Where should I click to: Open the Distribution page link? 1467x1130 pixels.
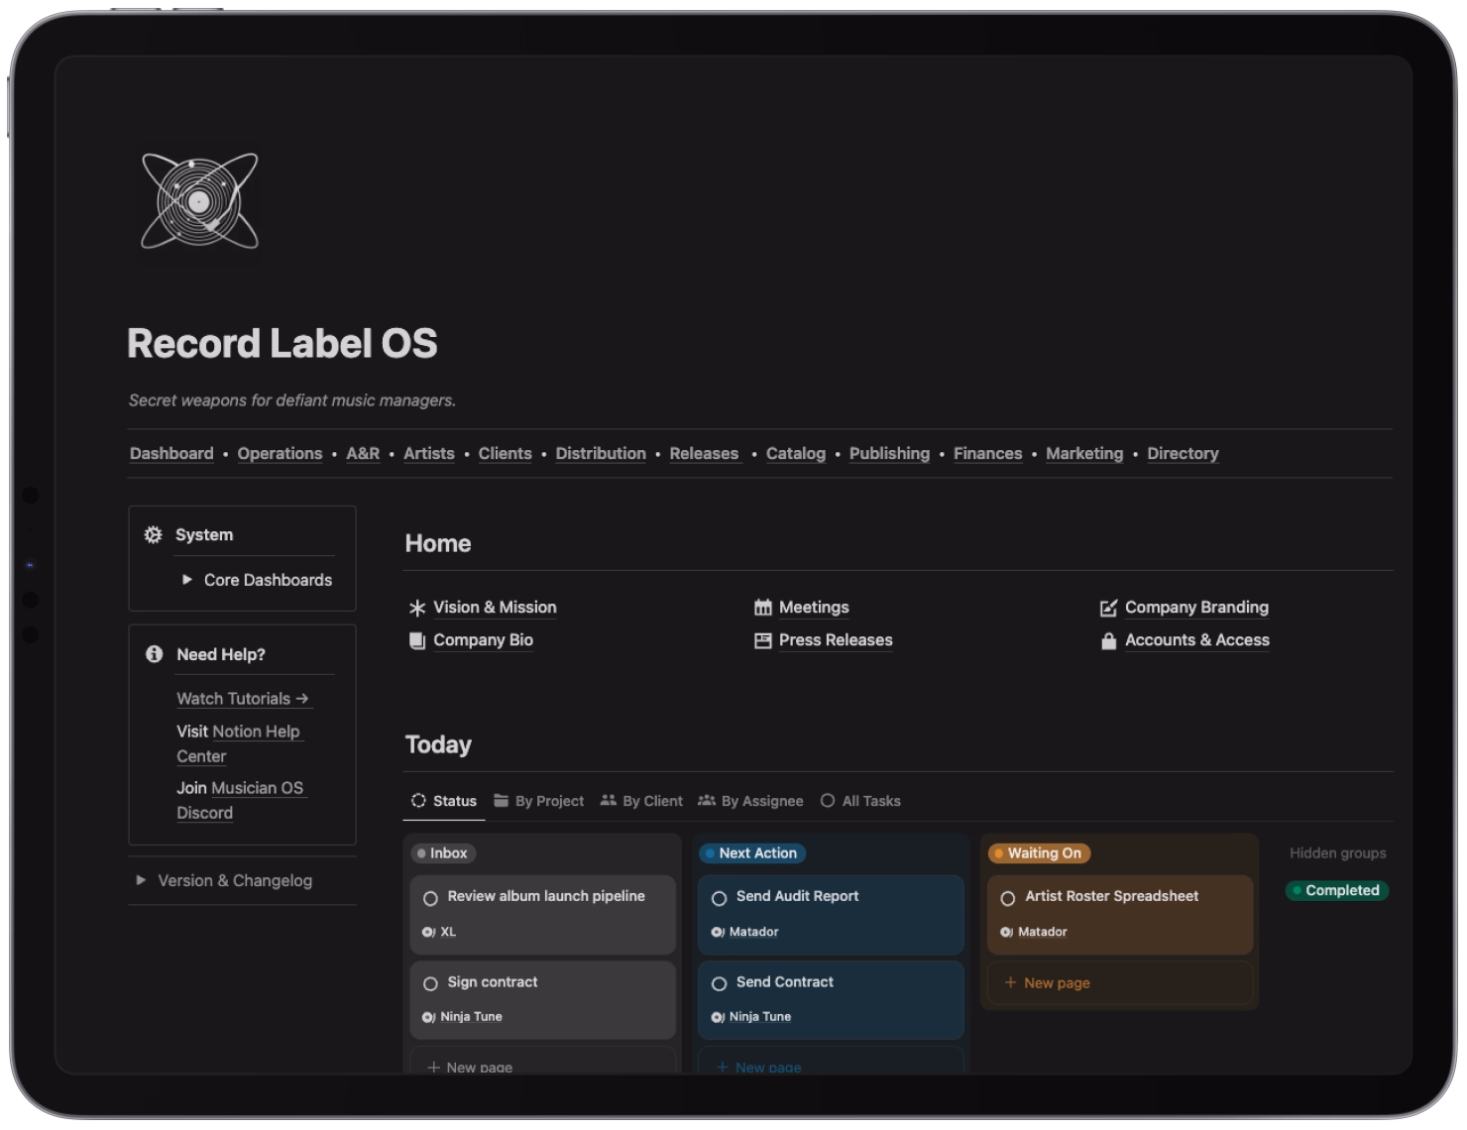point(601,453)
